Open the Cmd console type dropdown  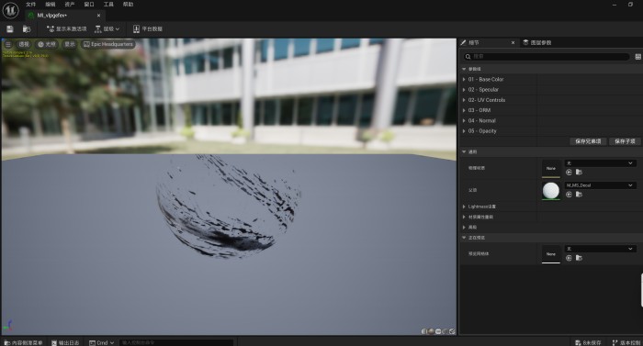tap(102, 342)
